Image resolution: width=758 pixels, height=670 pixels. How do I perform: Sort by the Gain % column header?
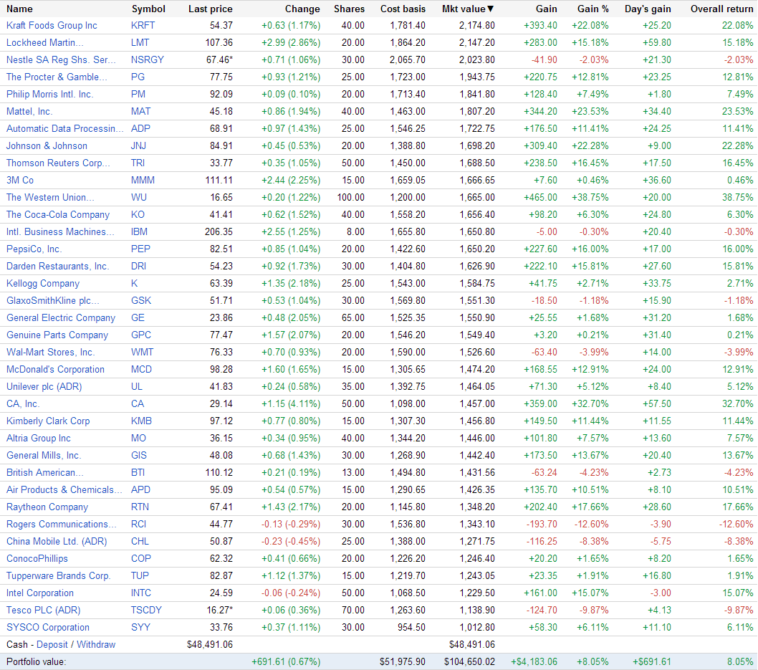[x=593, y=9]
